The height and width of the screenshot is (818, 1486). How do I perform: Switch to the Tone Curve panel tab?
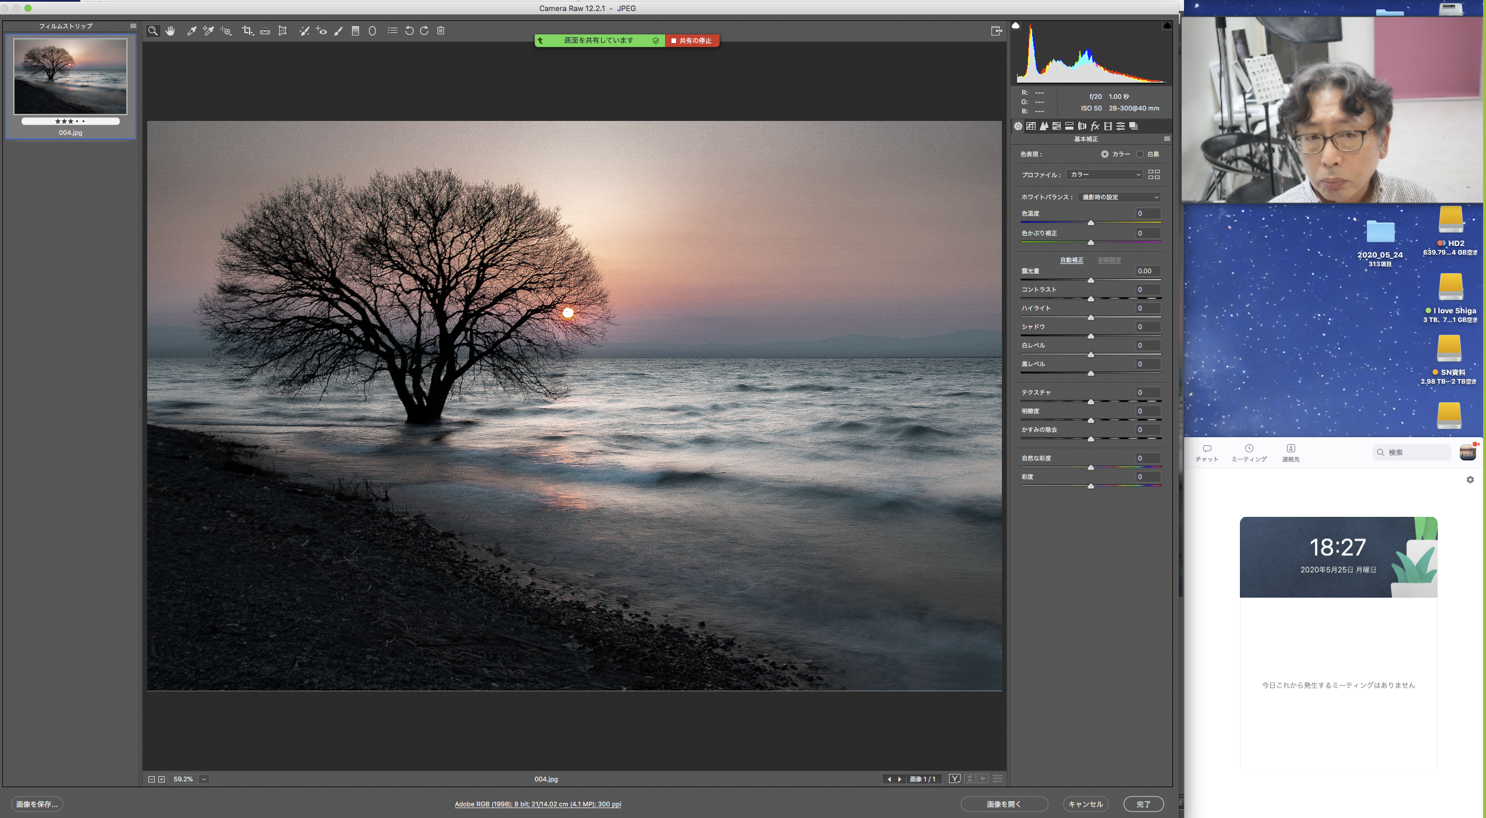[1031, 126]
